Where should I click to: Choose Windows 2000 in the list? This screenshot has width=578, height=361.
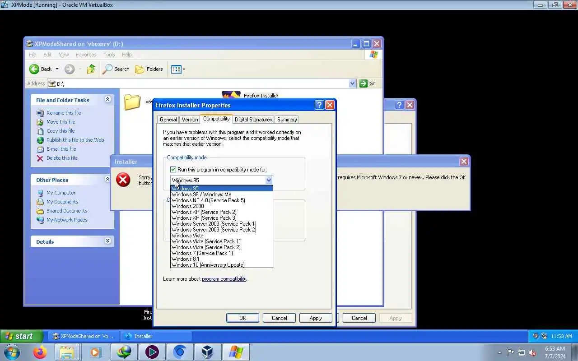[222, 206]
